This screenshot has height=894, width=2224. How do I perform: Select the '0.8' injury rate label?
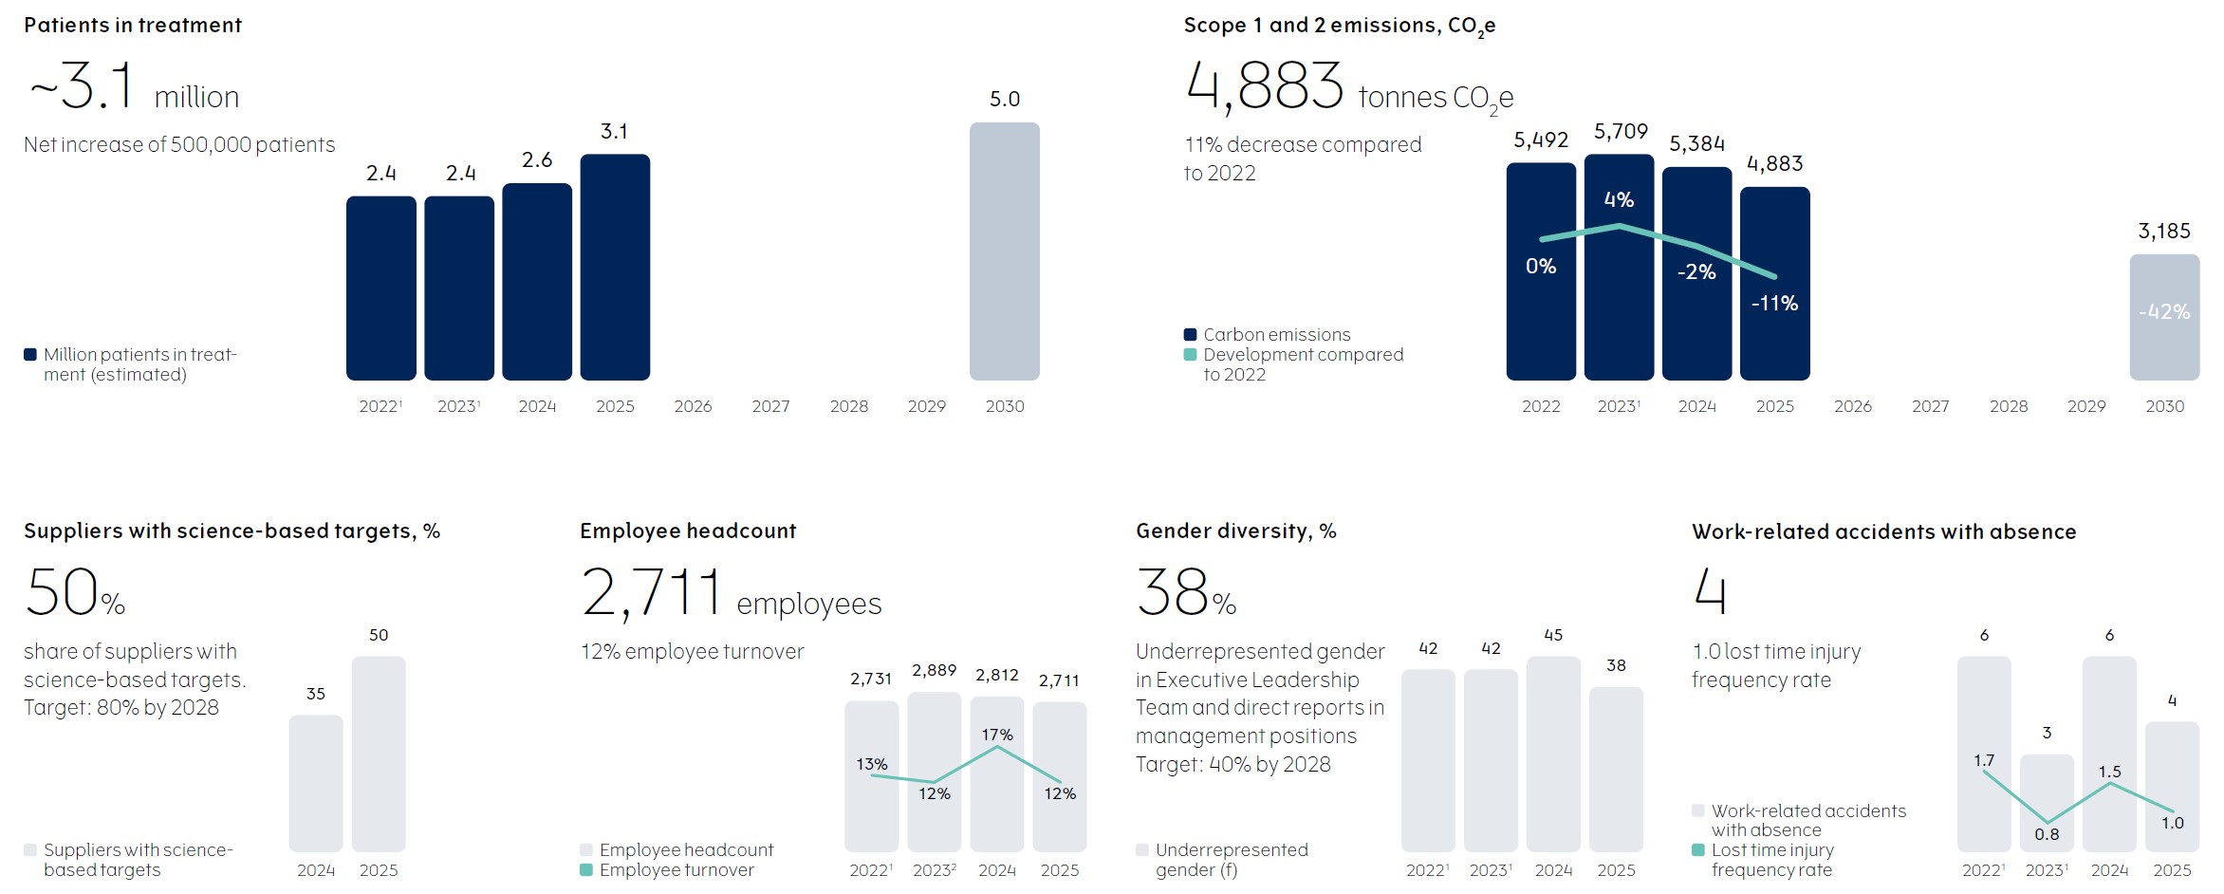coord(2047,835)
